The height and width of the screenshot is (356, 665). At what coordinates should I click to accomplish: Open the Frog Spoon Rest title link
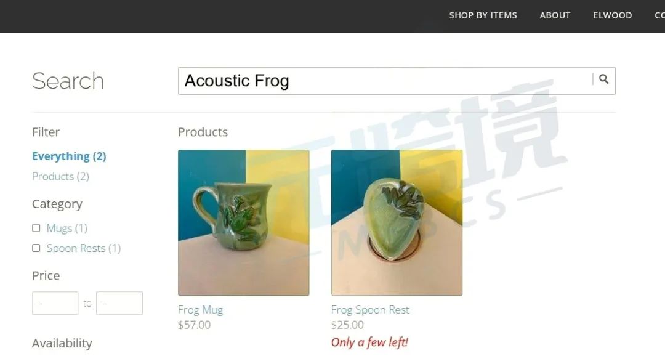[370, 310]
